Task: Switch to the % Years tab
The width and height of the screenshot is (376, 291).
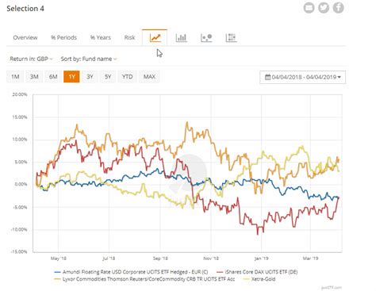Action: [x=101, y=37]
